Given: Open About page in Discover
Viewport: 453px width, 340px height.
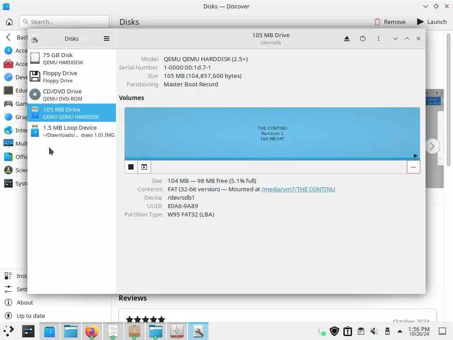Looking at the screenshot, I should coord(25,303).
